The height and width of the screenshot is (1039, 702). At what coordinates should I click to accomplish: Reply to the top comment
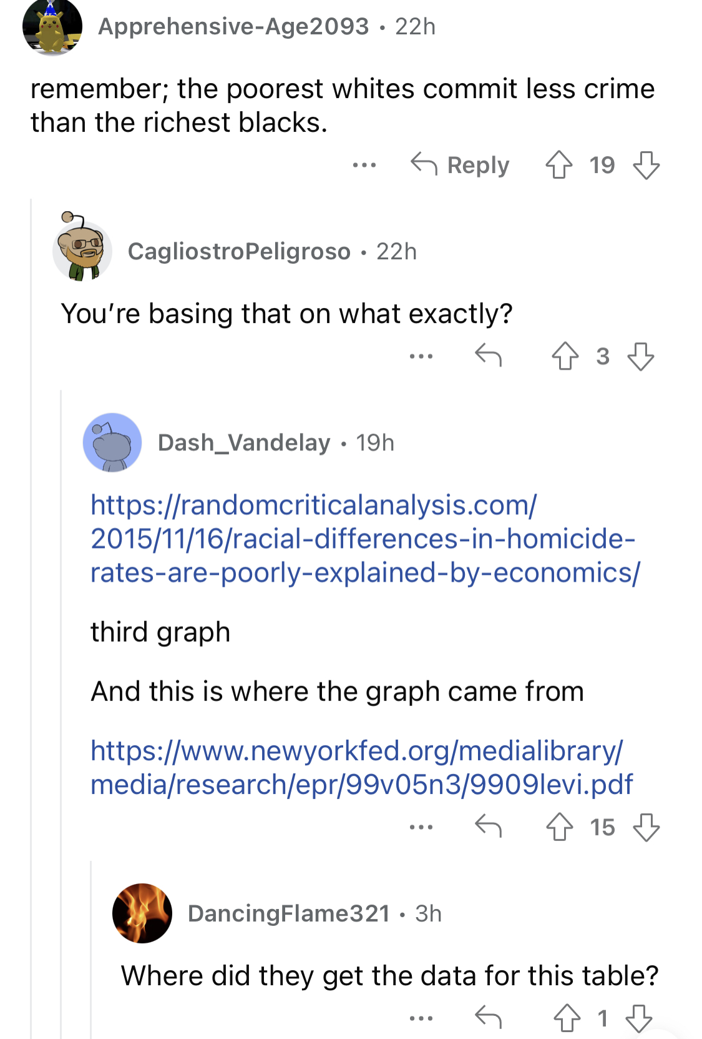460,165
